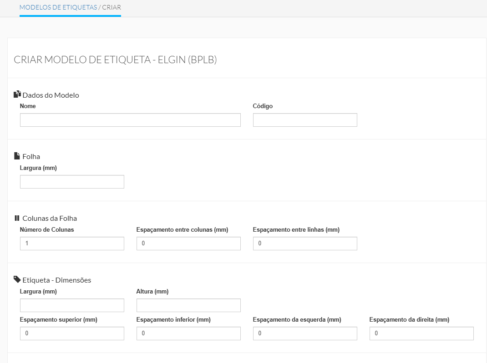487x363 pixels.
Task: Click into the Código text box
Action: (305, 120)
